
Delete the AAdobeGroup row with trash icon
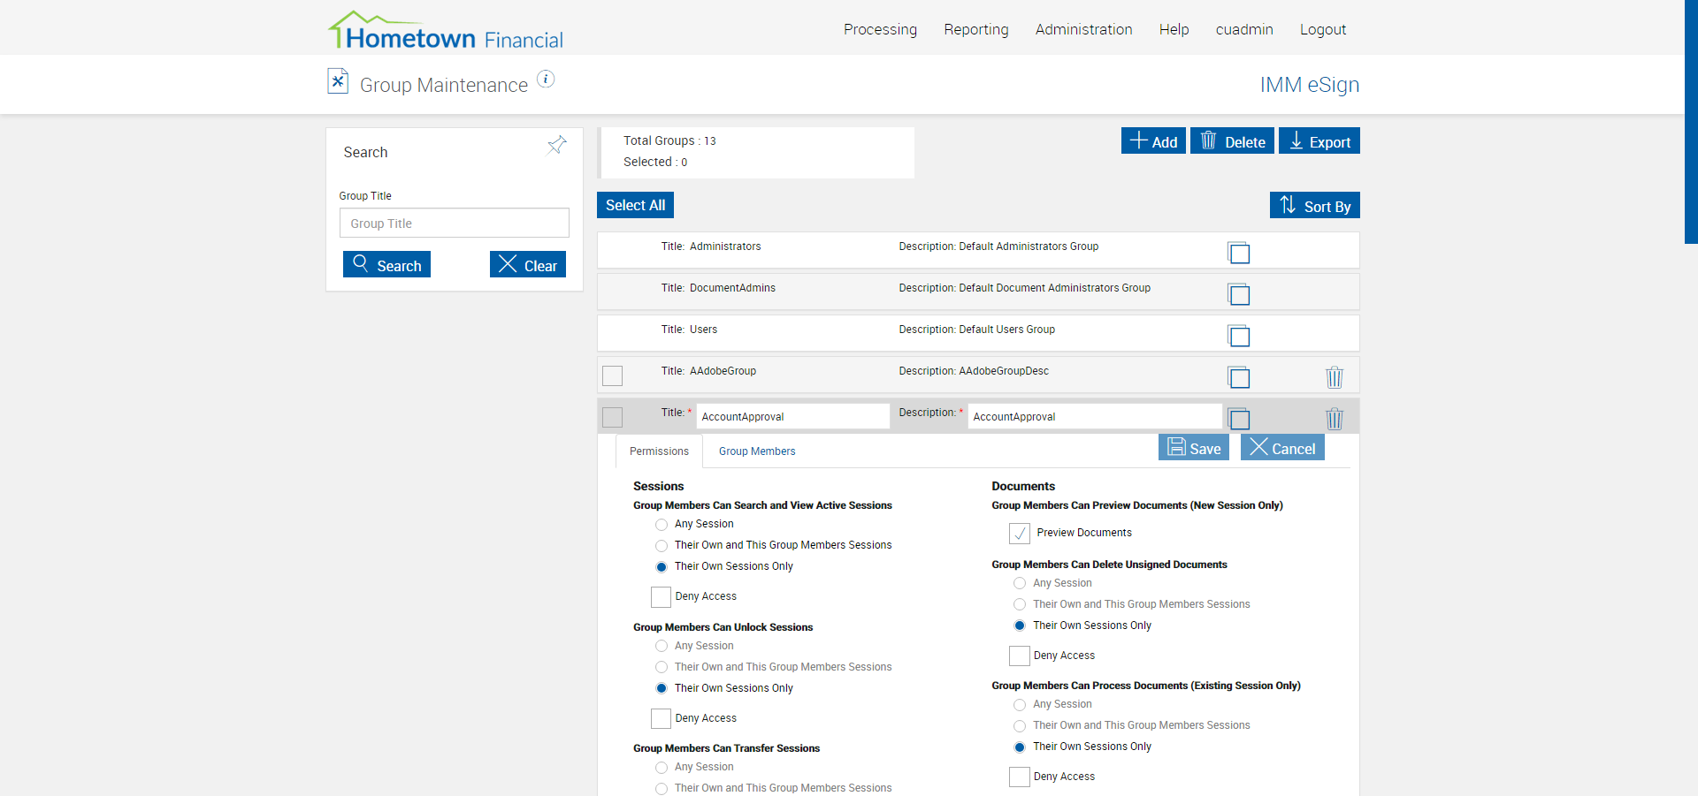pos(1334,377)
